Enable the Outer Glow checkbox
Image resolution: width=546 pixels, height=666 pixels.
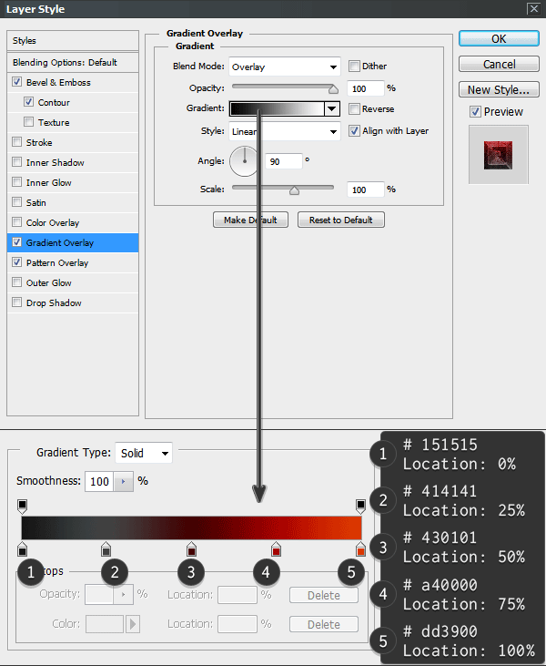pyautogui.click(x=16, y=282)
